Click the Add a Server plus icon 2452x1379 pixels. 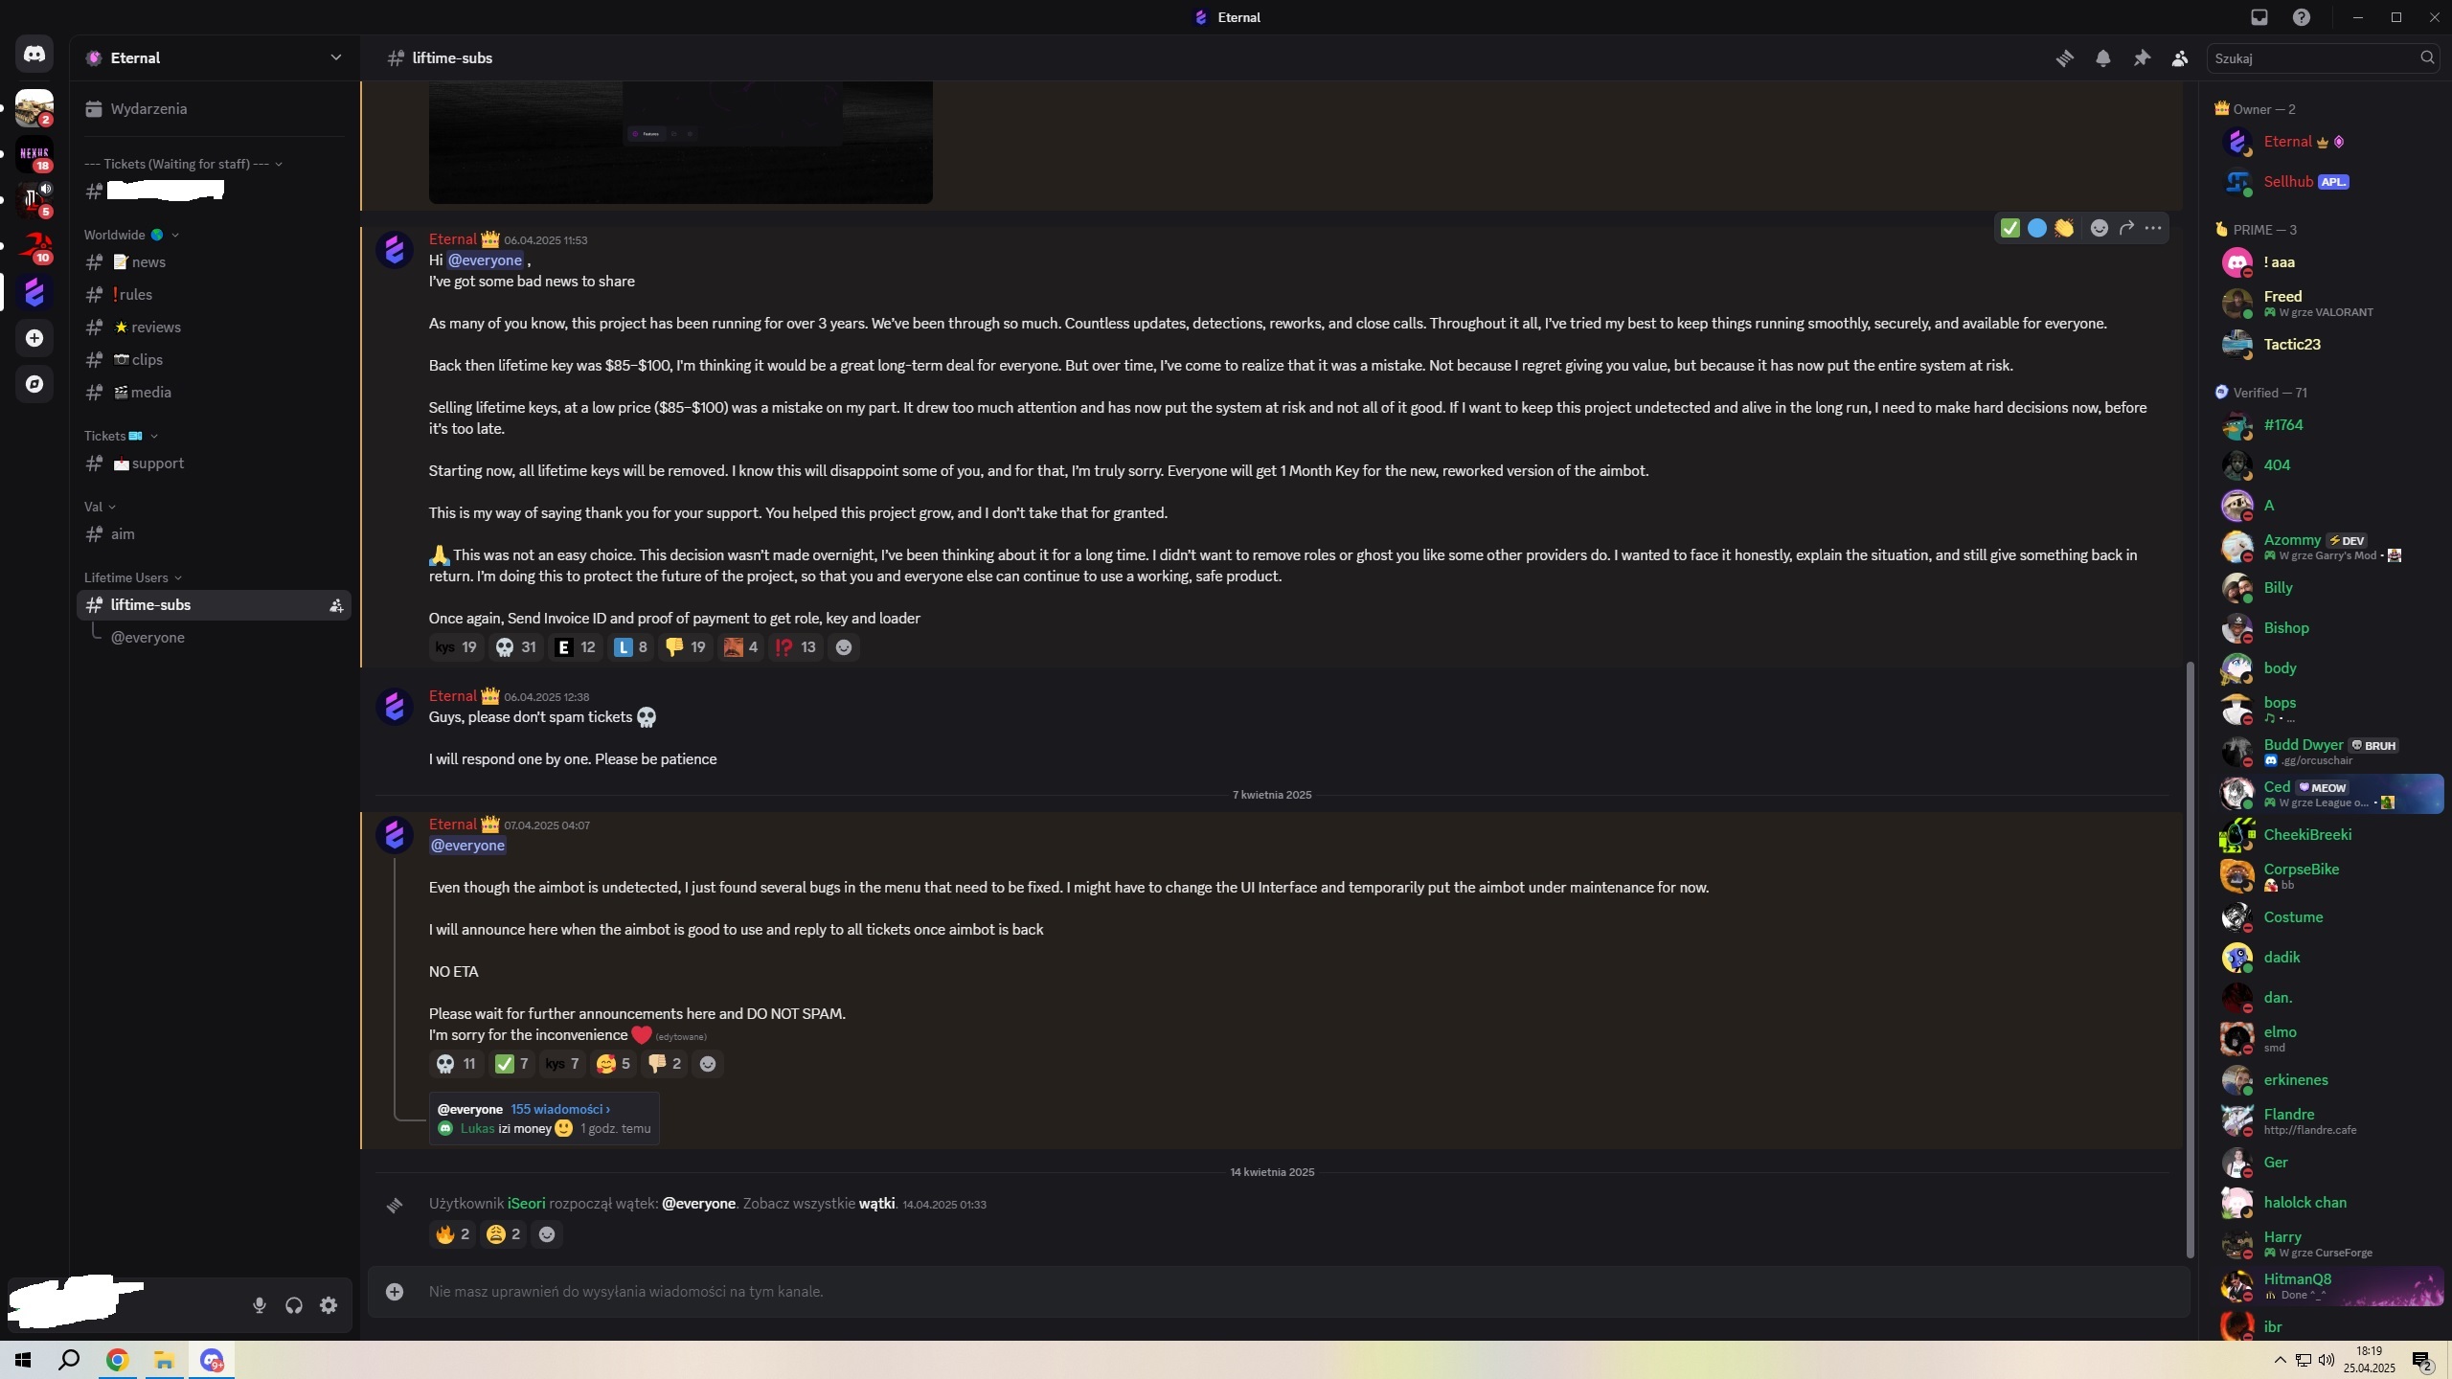coord(34,338)
